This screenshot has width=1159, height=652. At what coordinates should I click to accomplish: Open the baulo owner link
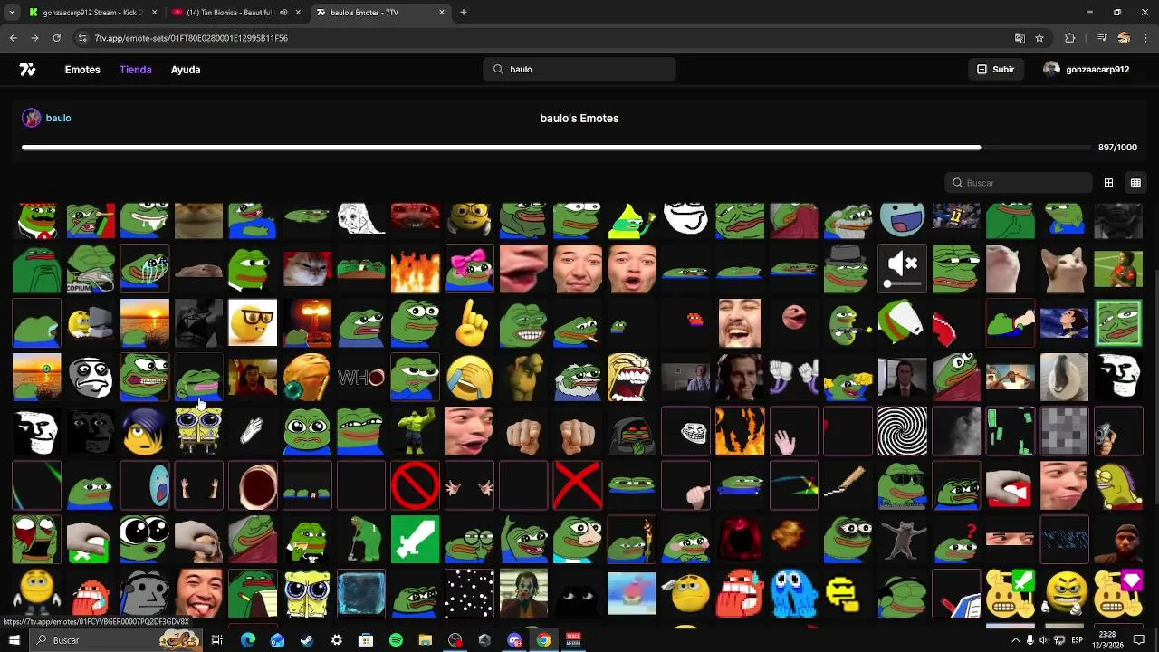[x=58, y=118]
